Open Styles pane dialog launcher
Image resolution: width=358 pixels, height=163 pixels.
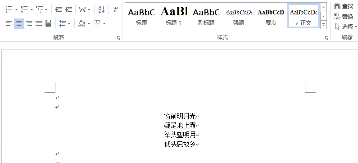(326, 38)
